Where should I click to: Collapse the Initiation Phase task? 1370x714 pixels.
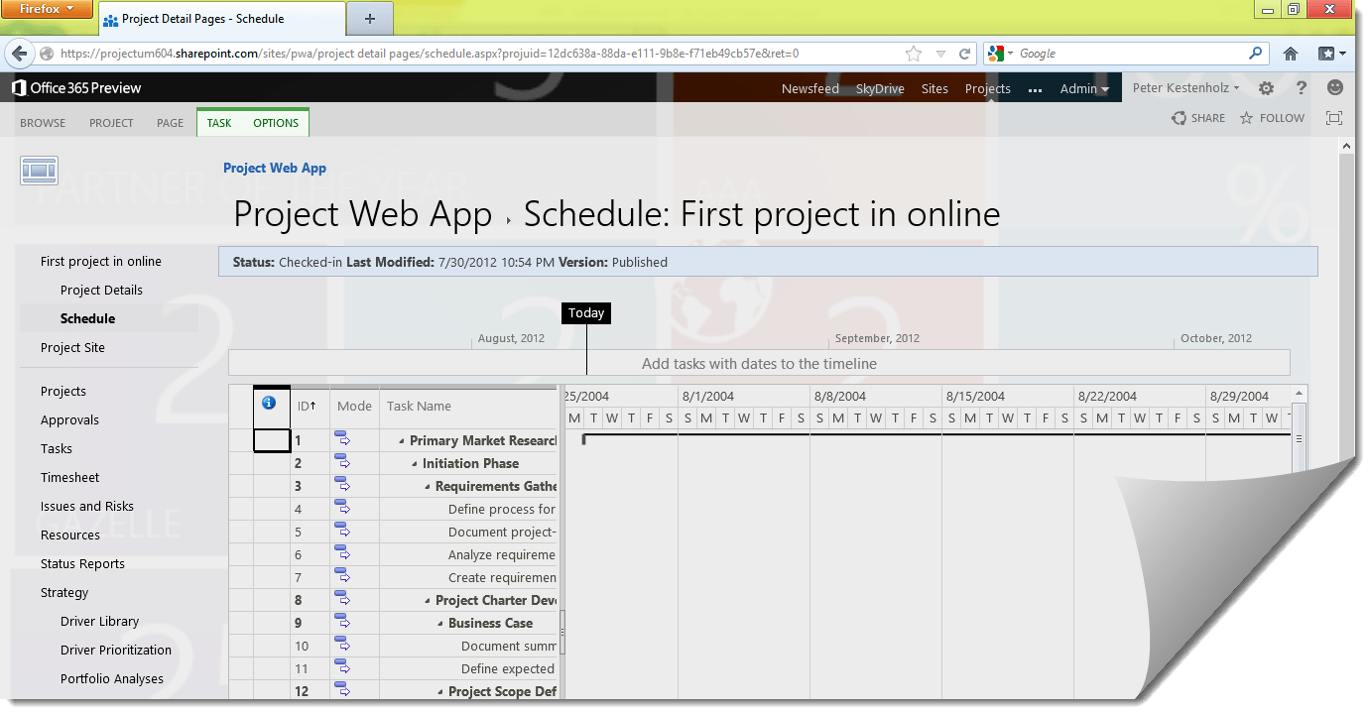[x=415, y=464]
